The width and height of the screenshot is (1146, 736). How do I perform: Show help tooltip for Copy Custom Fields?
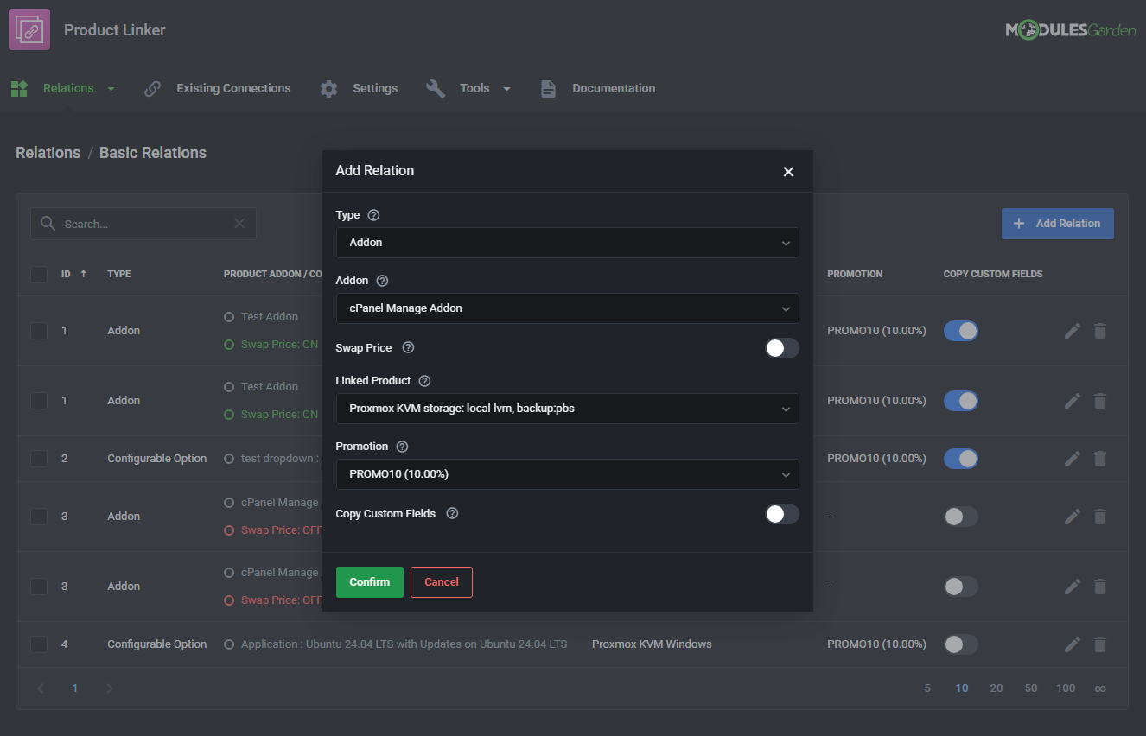452,514
